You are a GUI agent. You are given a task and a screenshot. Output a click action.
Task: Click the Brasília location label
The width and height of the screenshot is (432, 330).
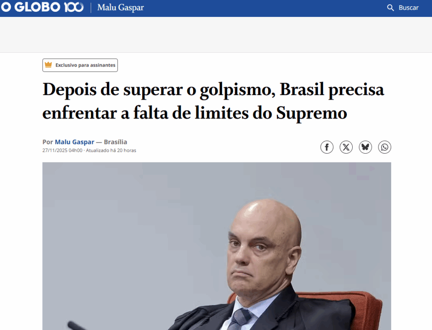click(116, 142)
